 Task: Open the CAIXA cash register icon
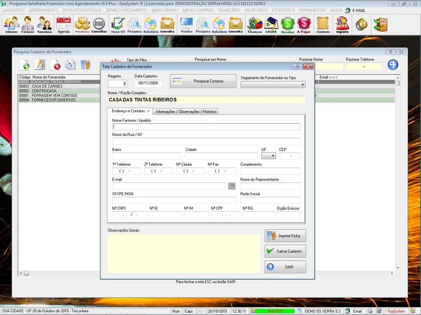(x=271, y=25)
